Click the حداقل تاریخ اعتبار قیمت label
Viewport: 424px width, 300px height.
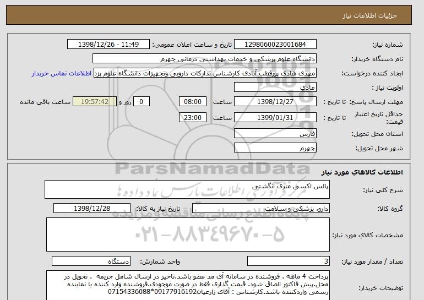tap(379, 118)
